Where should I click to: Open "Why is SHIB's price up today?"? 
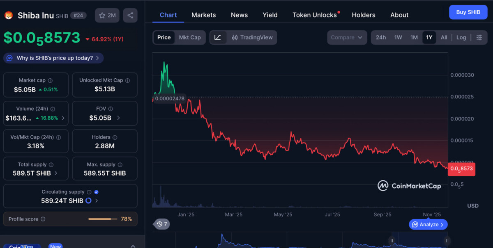point(54,58)
